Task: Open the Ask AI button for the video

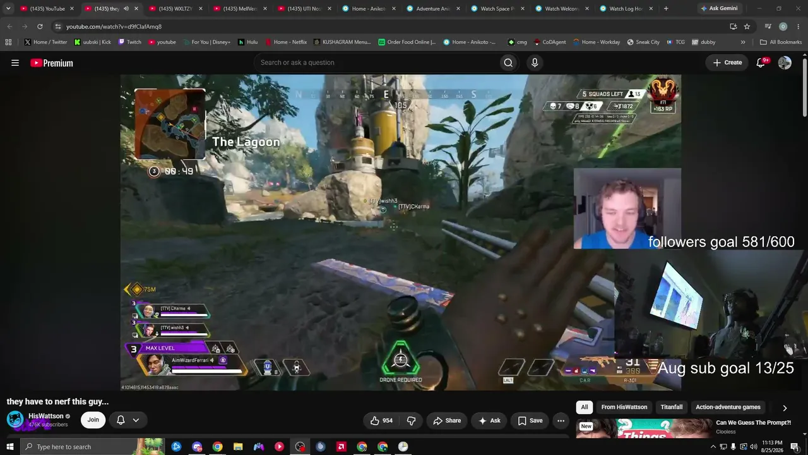Action: 489,420
